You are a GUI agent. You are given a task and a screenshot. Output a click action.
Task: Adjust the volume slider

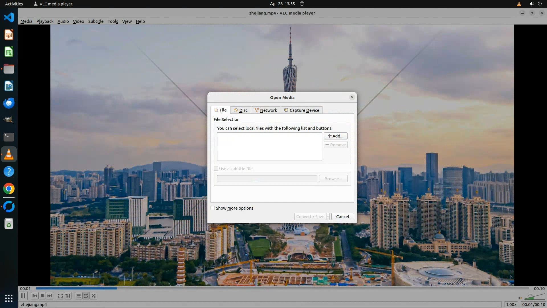click(535, 297)
